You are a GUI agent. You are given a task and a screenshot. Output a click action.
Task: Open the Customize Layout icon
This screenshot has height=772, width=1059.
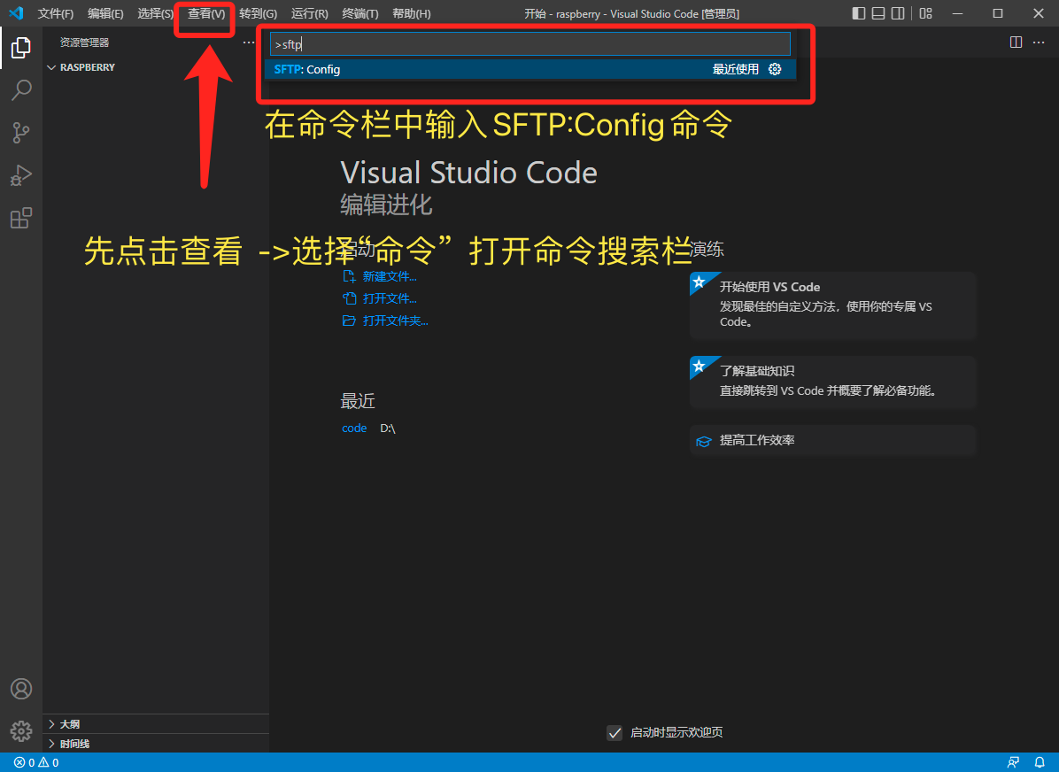click(x=926, y=13)
